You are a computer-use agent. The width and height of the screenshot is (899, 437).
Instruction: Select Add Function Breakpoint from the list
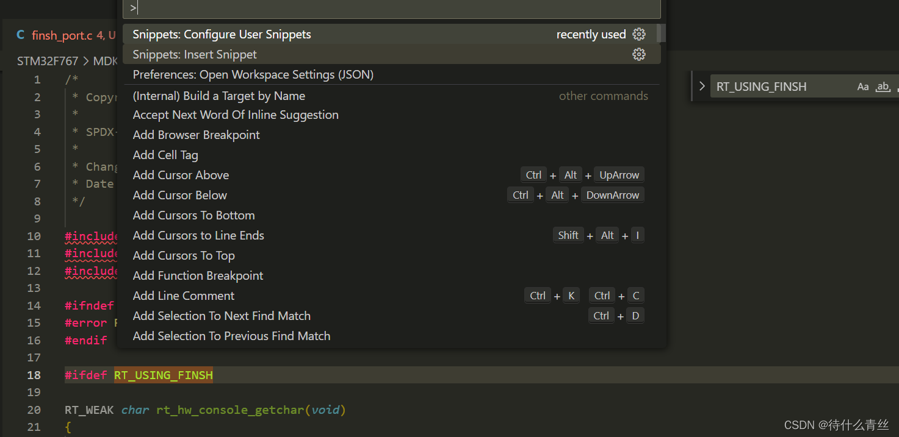[x=198, y=276]
